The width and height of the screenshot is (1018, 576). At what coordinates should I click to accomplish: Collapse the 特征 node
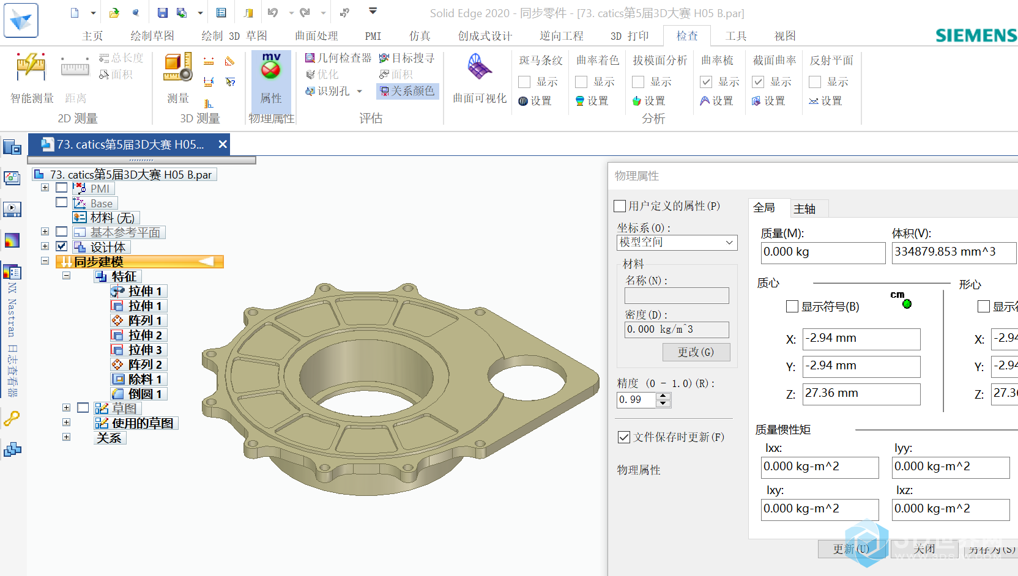(x=66, y=276)
